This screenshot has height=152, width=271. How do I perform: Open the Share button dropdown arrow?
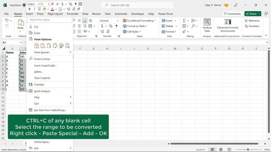point(260,14)
